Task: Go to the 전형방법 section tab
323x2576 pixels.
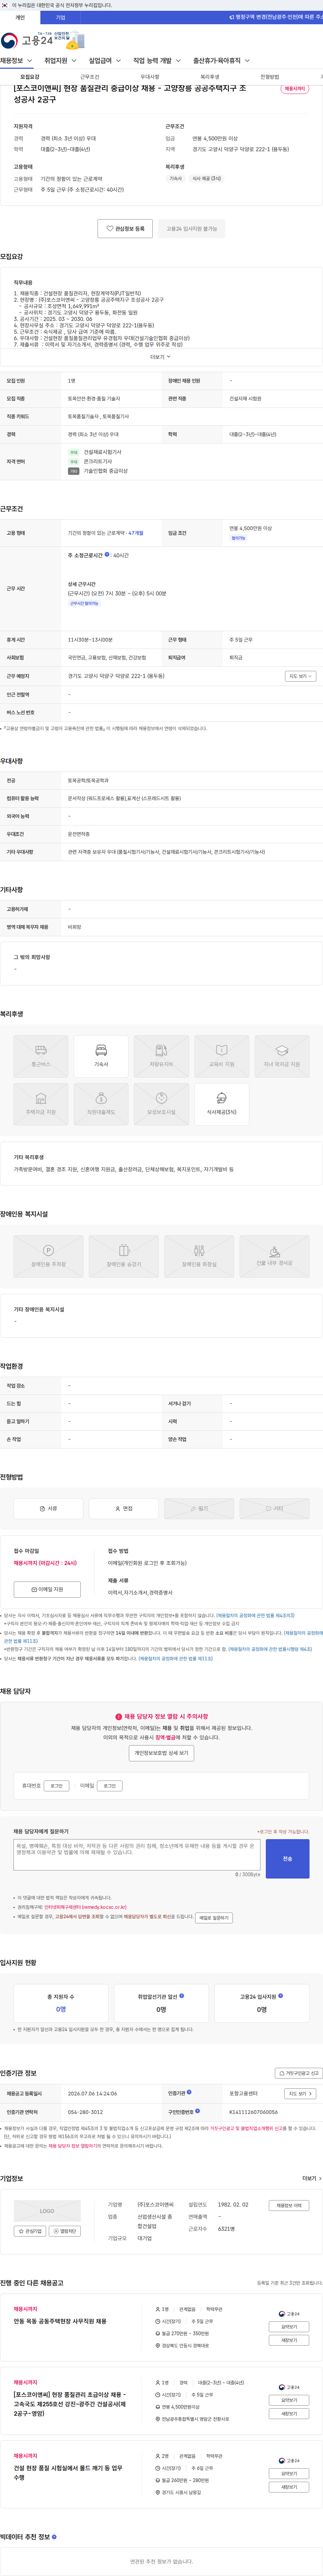Action: pyautogui.click(x=270, y=77)
